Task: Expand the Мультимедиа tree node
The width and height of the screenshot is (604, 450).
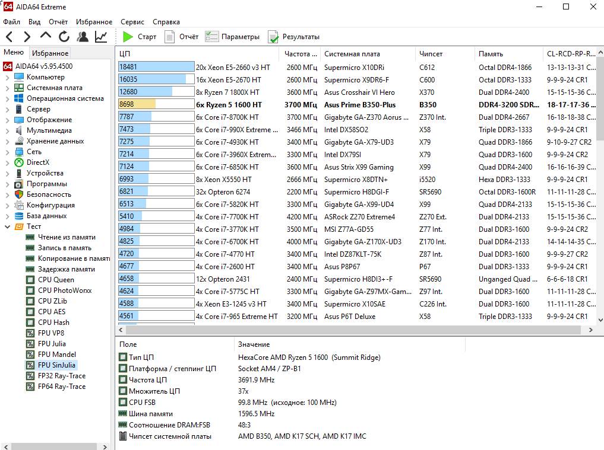Action: pos(7,131)
